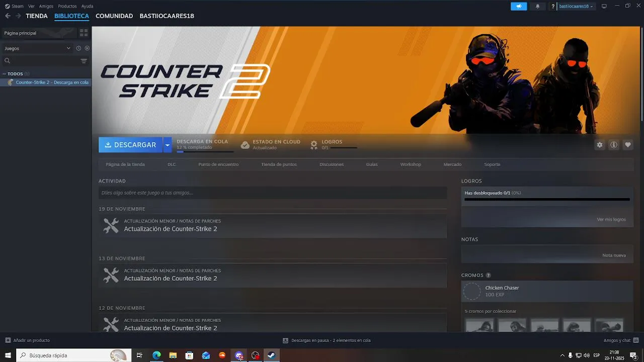Open Windows Start menu
Viewport: 644px width, 362px height.
(x=8, y=355)
